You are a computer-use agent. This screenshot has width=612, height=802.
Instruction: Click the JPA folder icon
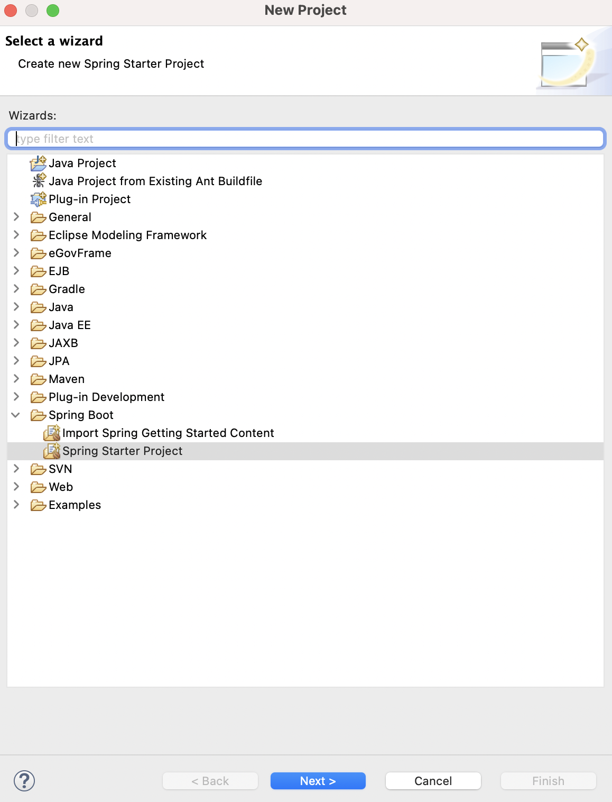click(39, 361)
